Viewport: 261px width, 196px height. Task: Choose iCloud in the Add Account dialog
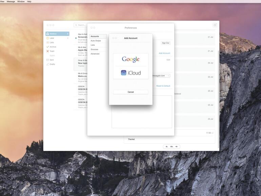[x=130, y=73]
